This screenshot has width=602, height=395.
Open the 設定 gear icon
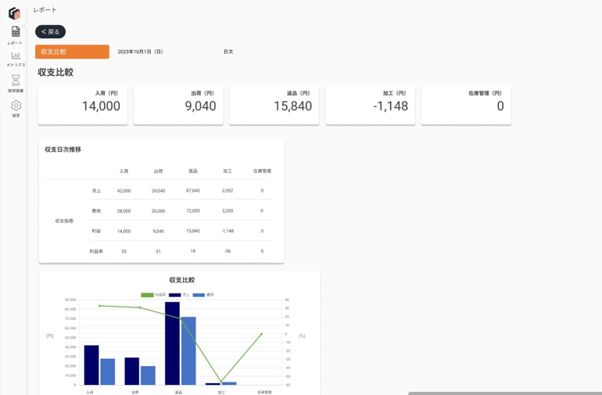[16, 106]
